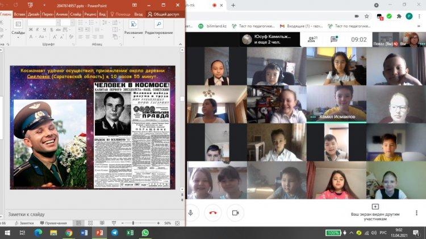Collapse the PowerPoint ribbon

pos(181,44)
